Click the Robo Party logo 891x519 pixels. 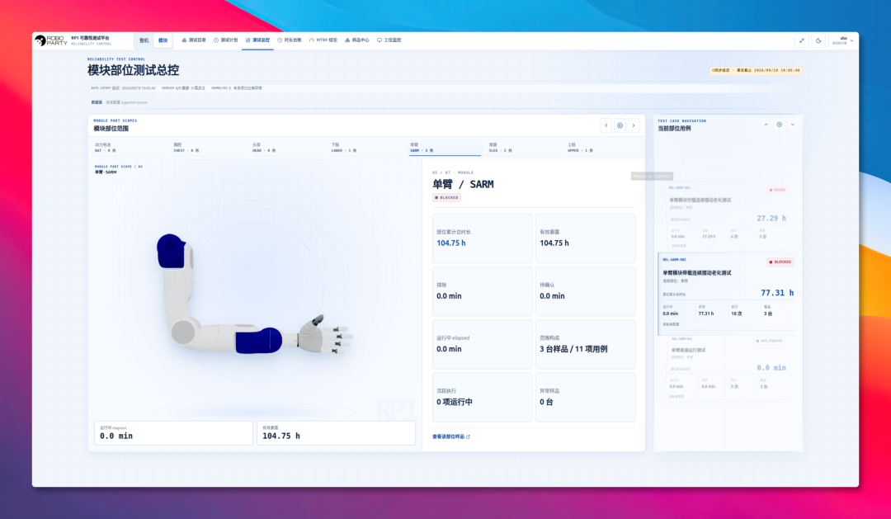pos(50,40)
